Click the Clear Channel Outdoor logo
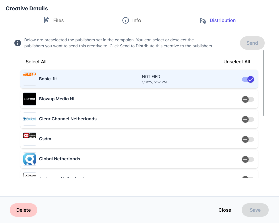Screen dimensions: 279x223 pos(30,119)
